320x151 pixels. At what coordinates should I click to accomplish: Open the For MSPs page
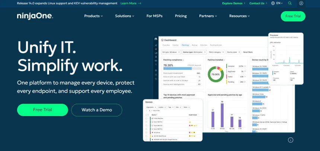click(154, 16)
